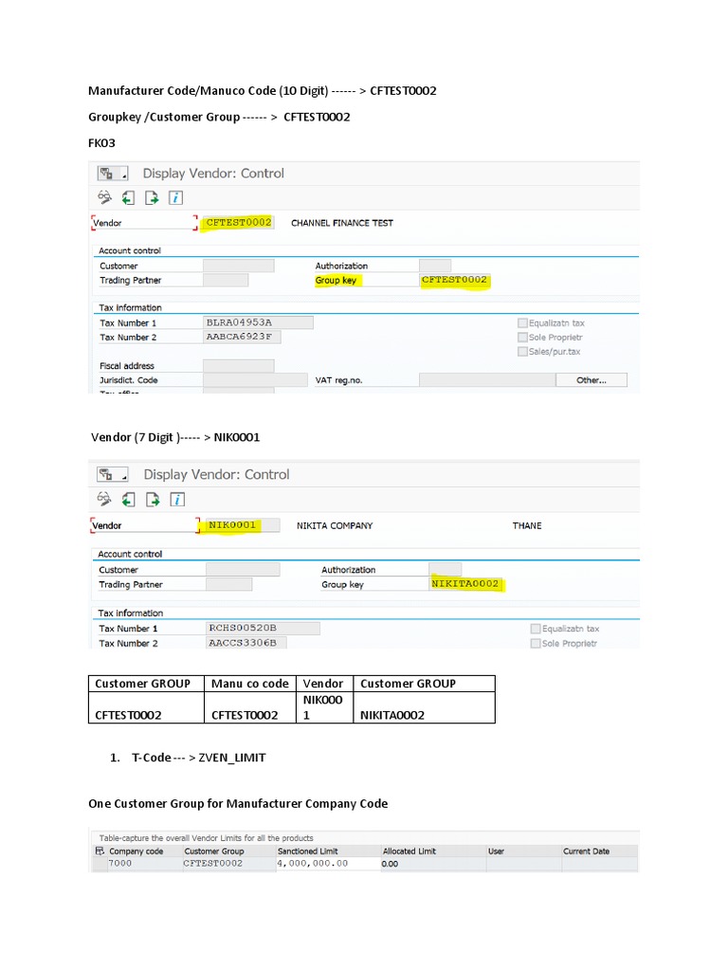Toggle the Equalizatn tax checkbox in the CFTEST0002 vendor screen
This screenshot has width=728, height=971.
(522, 323)
